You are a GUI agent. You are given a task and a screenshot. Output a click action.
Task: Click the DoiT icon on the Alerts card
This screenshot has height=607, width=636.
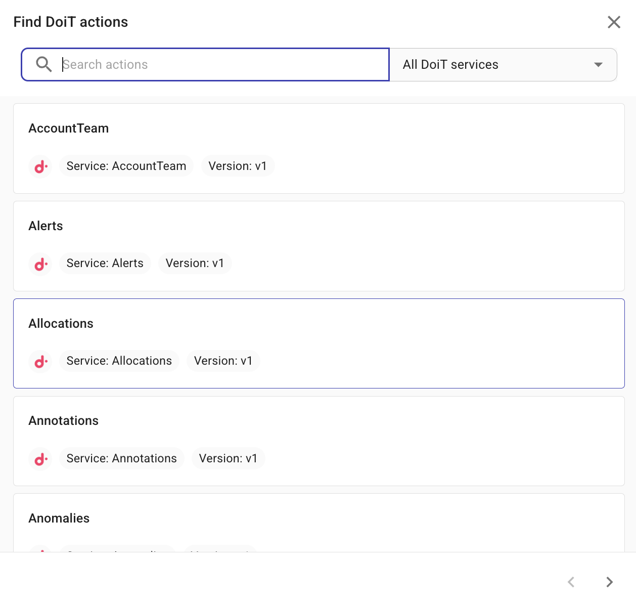(40, 264)
